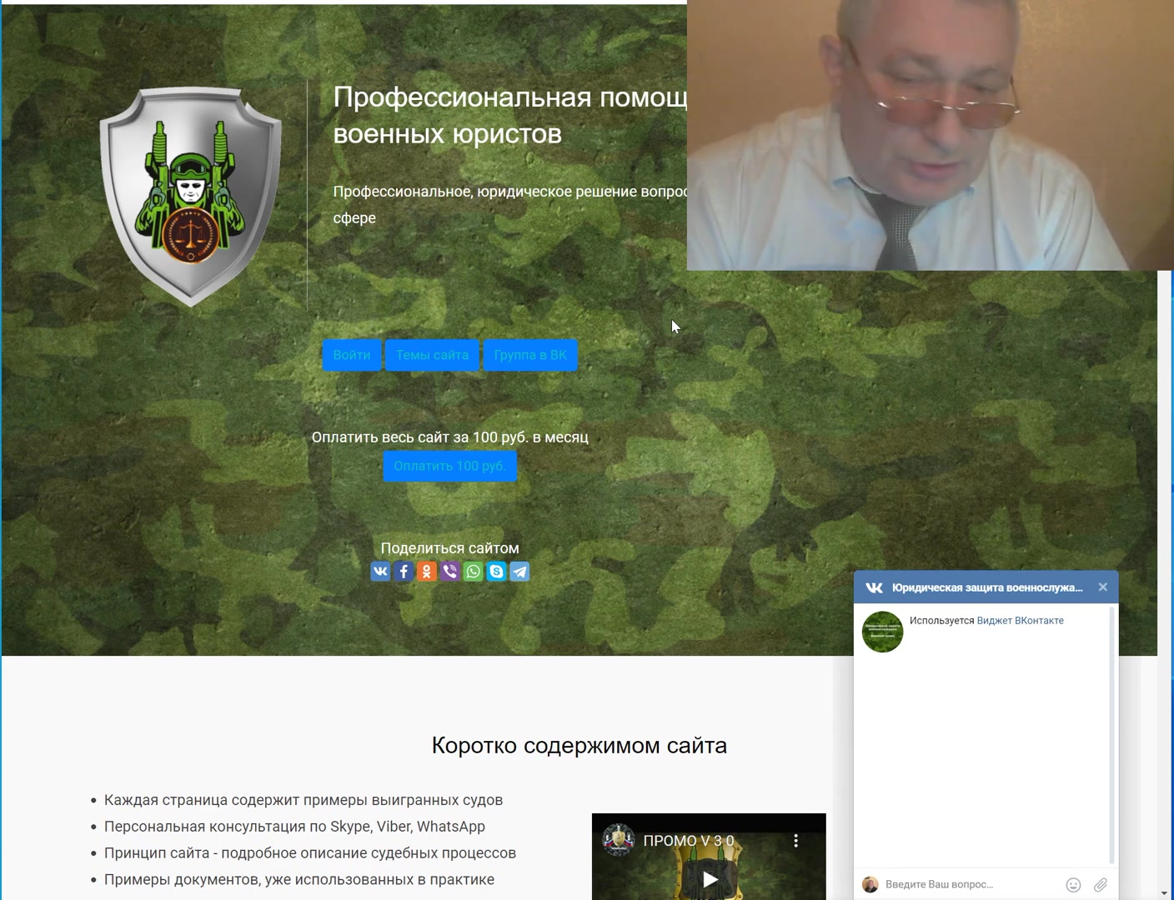Share the site via Telegram
Screen dimensions: 1174x900
(519, 572)
